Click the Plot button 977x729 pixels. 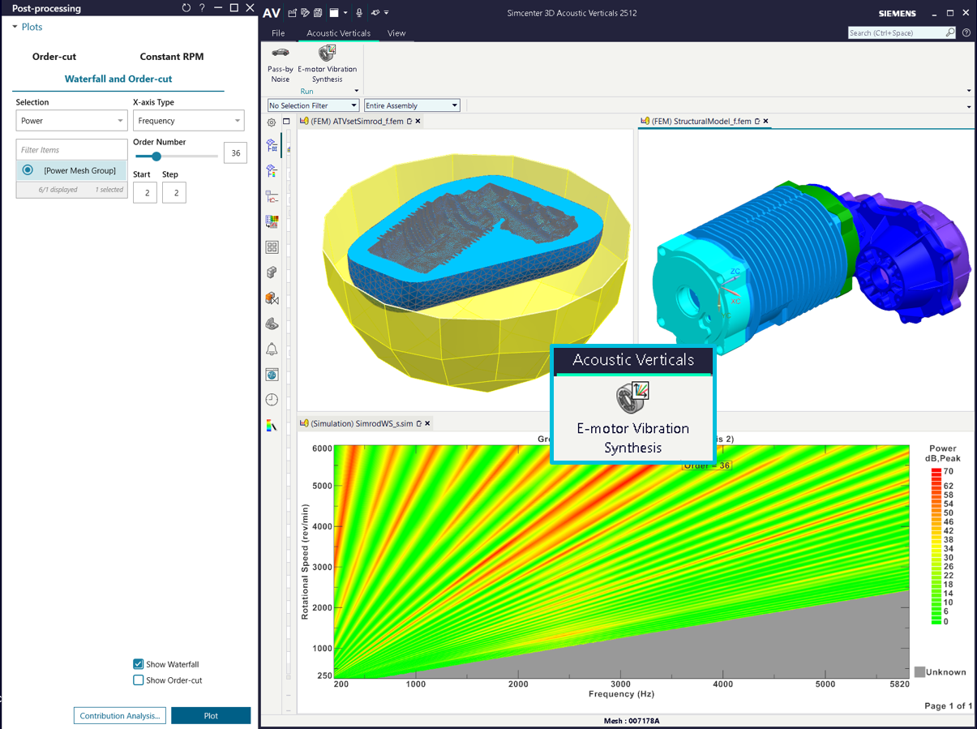pyautogui.click(x=211, y=716)
